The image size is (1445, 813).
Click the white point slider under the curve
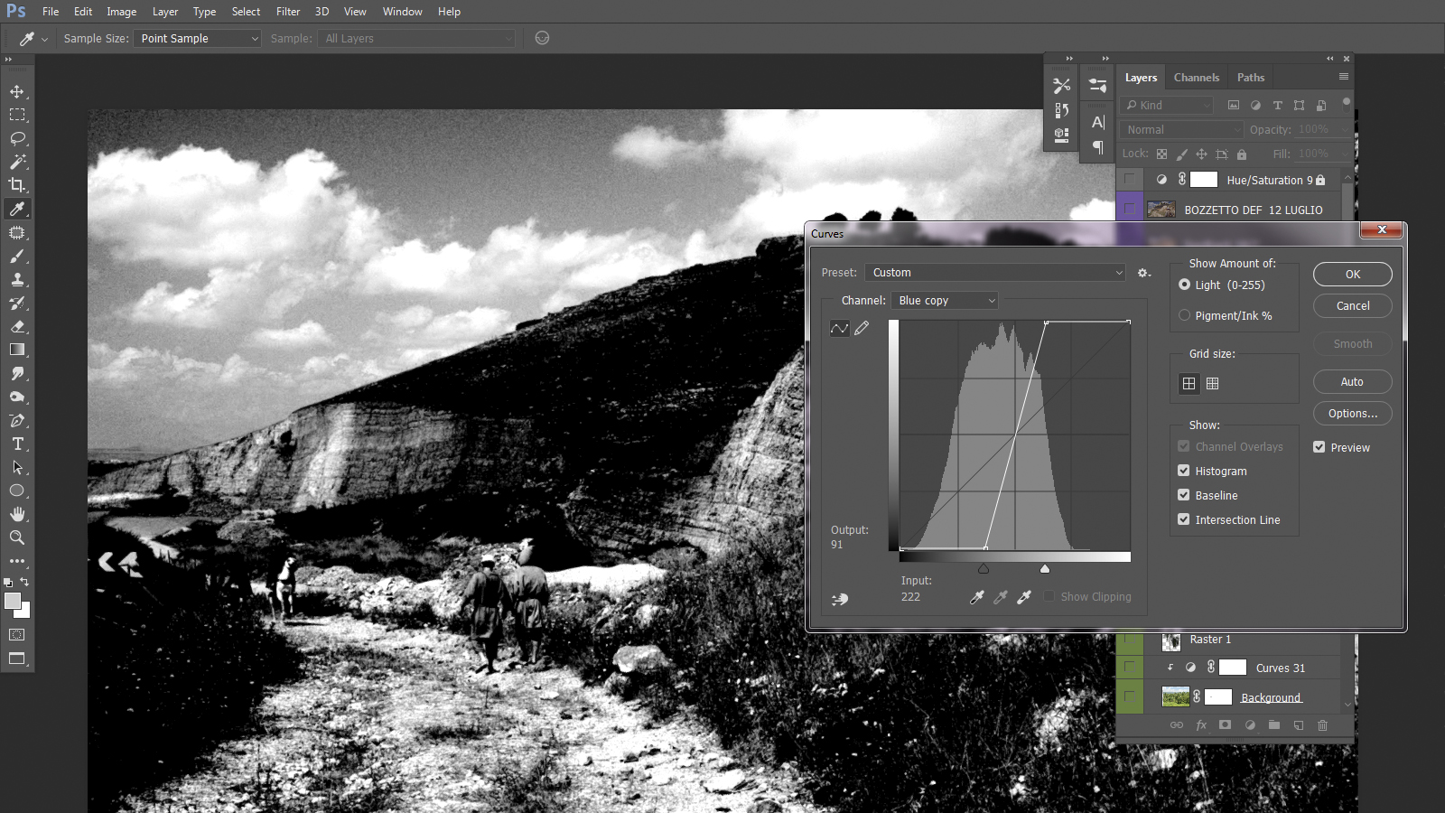[1045, 569]
